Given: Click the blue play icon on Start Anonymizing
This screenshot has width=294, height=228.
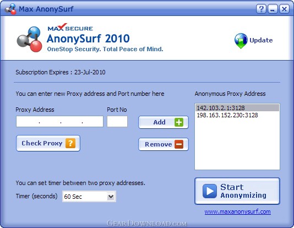Looking at the screenshot, I should tap(209, 191).
